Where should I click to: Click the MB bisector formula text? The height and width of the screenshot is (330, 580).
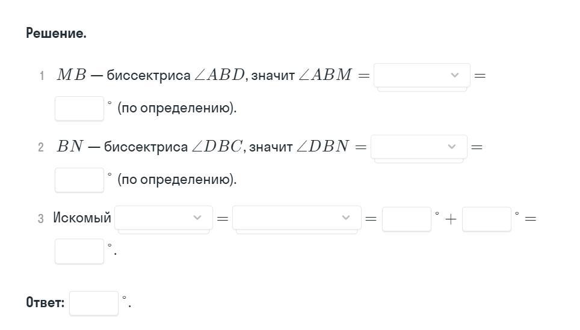tap(72, 75)
